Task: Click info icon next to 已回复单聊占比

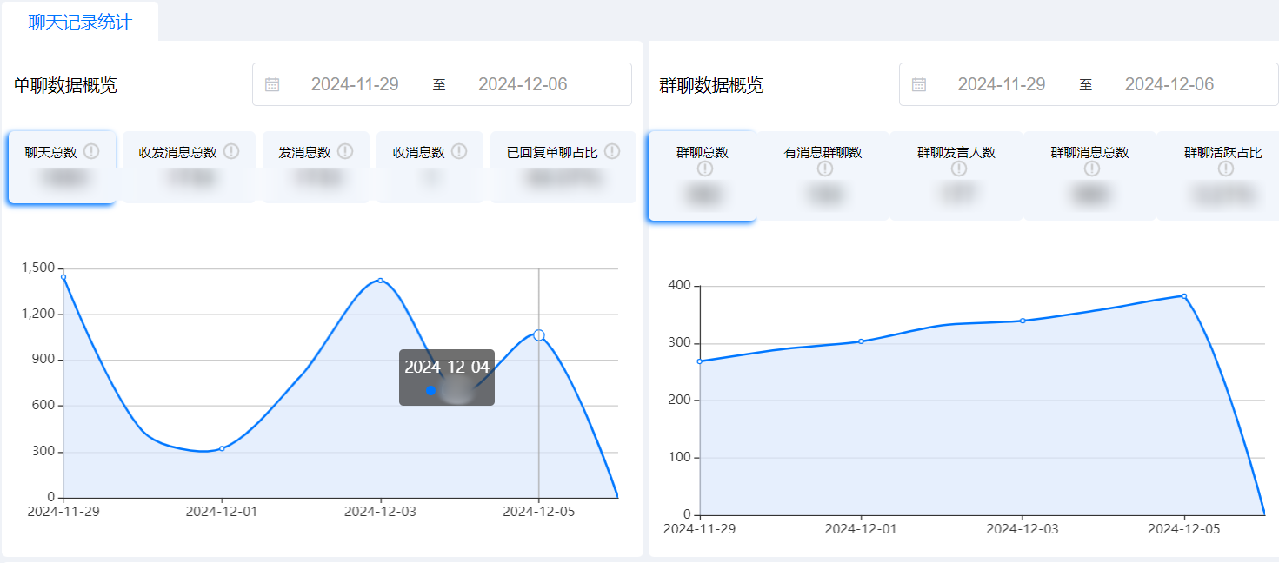Action: click(x=612, y=152)
